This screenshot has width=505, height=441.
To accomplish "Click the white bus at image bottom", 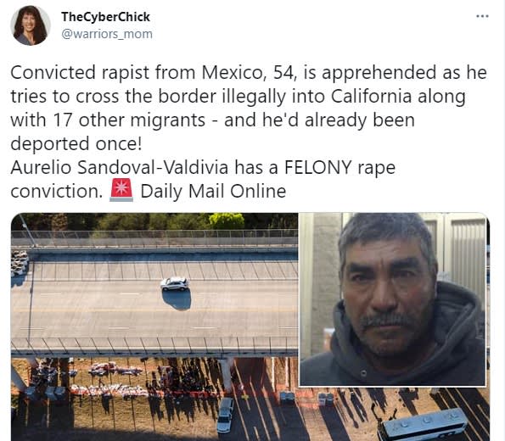I will pos(424,424).
